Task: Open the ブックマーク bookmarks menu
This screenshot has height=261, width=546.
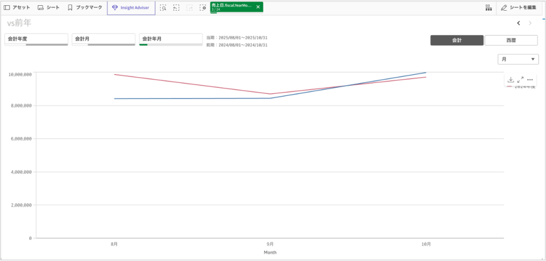Action: 85,7
